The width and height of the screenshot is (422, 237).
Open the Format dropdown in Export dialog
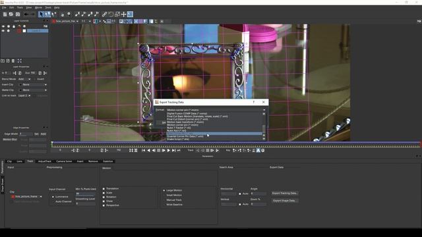216,110
